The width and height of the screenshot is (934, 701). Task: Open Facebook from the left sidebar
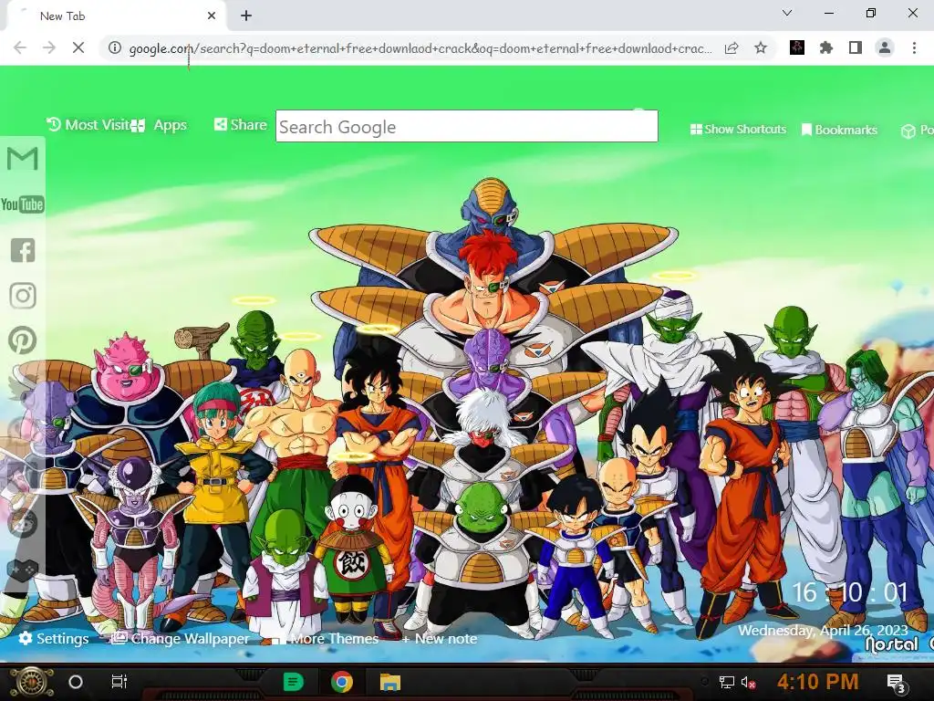[23, 250]
